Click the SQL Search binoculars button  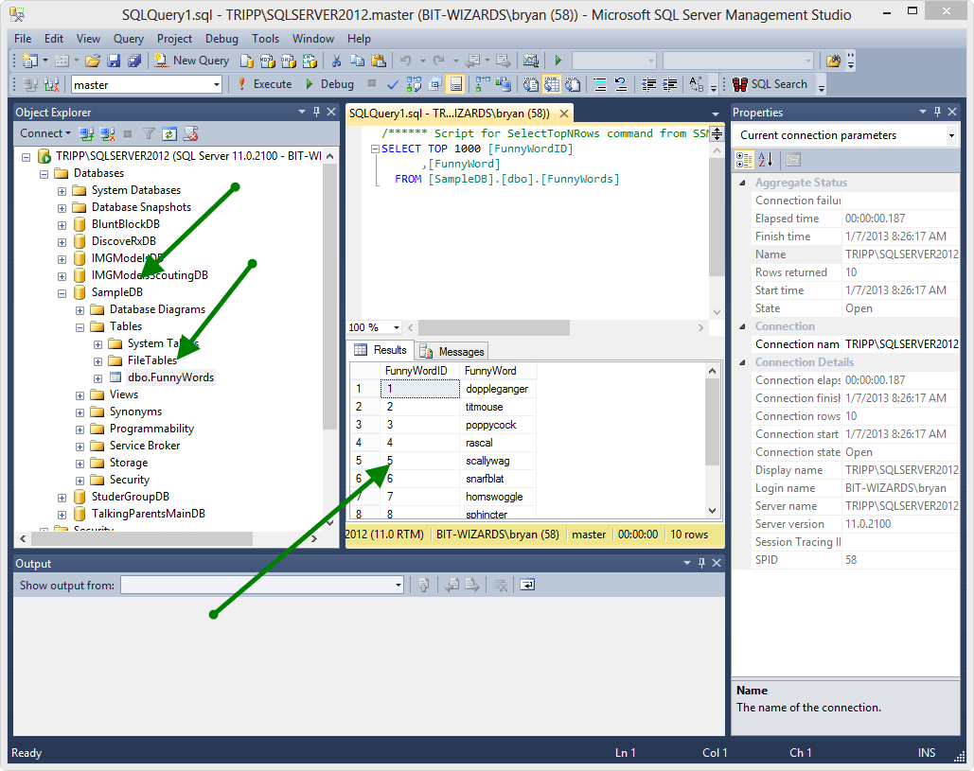click(770, 84)
